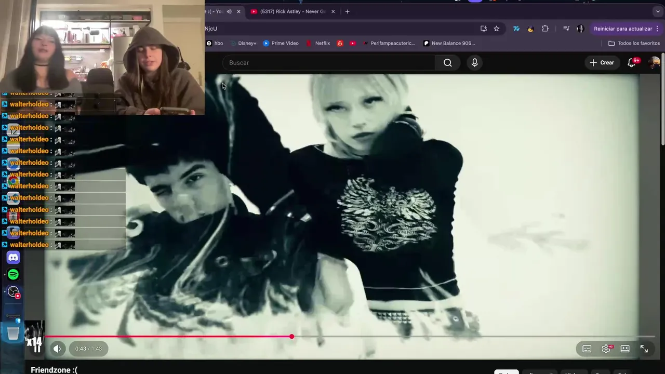Image resolution: width=665 pixels, height=374 pixels.
Task: Open the Netflix bookmark
Action: click(x=317, y=43)
